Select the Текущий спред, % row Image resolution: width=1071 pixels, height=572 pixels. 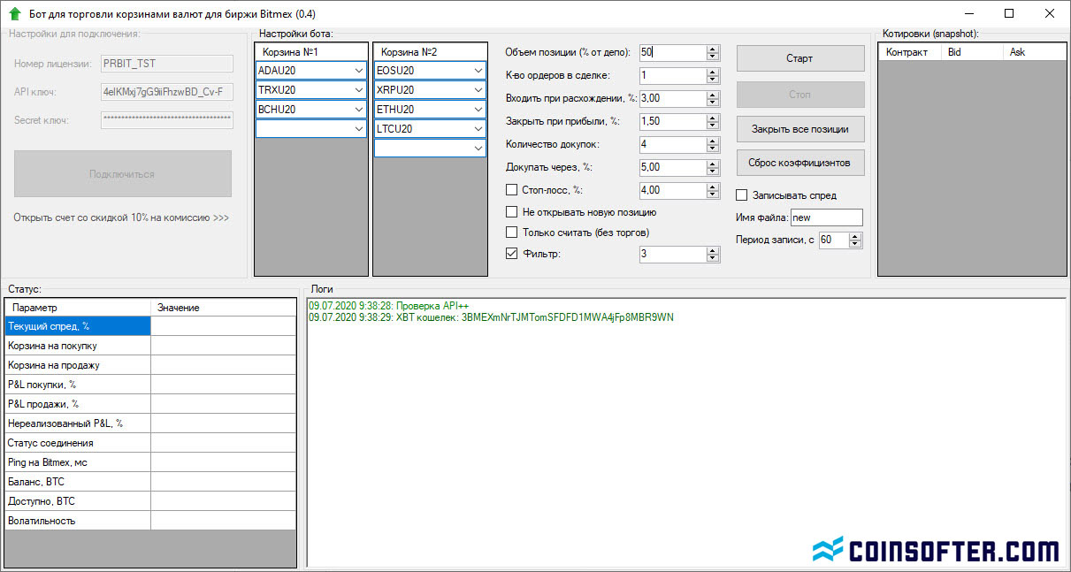[150, 326]
